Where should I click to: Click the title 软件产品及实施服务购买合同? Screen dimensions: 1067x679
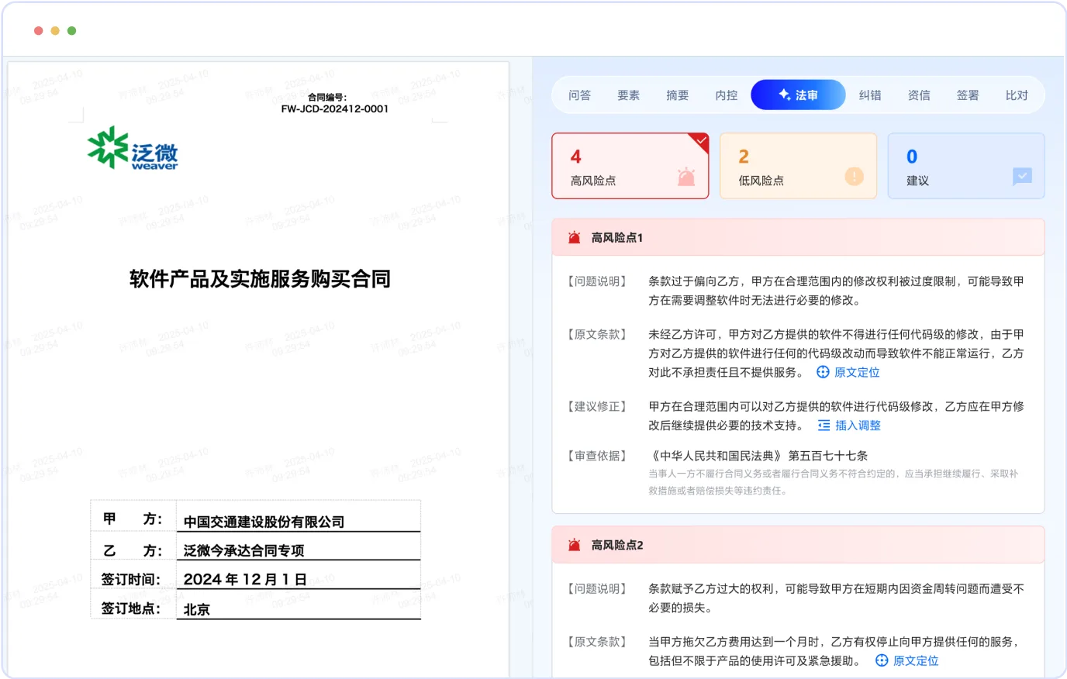[x=260, y=279]
